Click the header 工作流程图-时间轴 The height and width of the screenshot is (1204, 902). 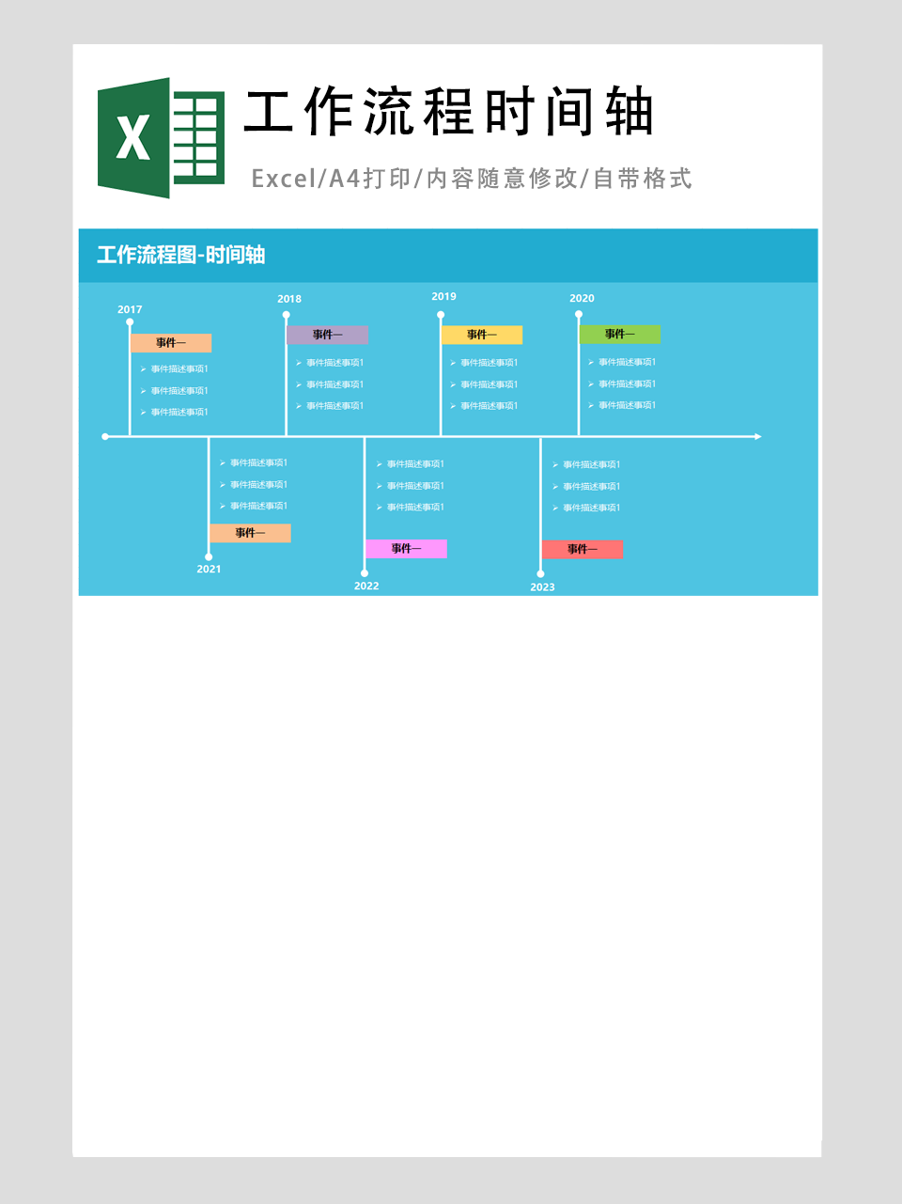coord(180,255)
